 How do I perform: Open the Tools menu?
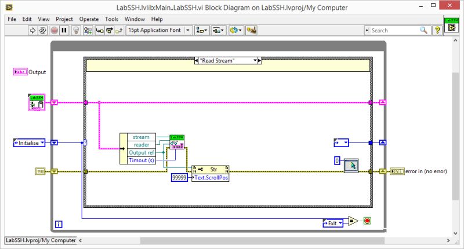click(111, 19)
